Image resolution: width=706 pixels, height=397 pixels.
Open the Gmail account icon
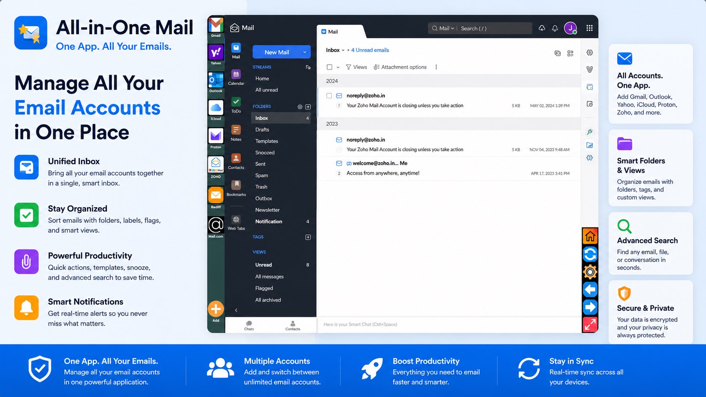[216, 26]
